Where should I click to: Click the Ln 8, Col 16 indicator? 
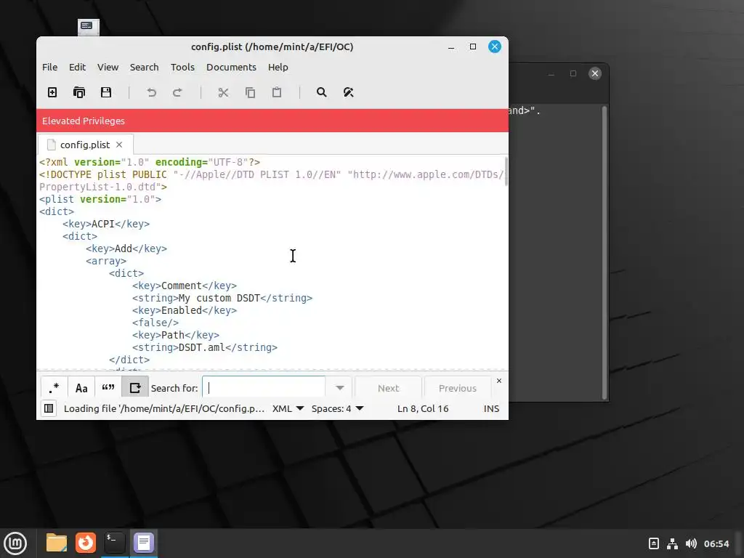(x=423, y=408)
